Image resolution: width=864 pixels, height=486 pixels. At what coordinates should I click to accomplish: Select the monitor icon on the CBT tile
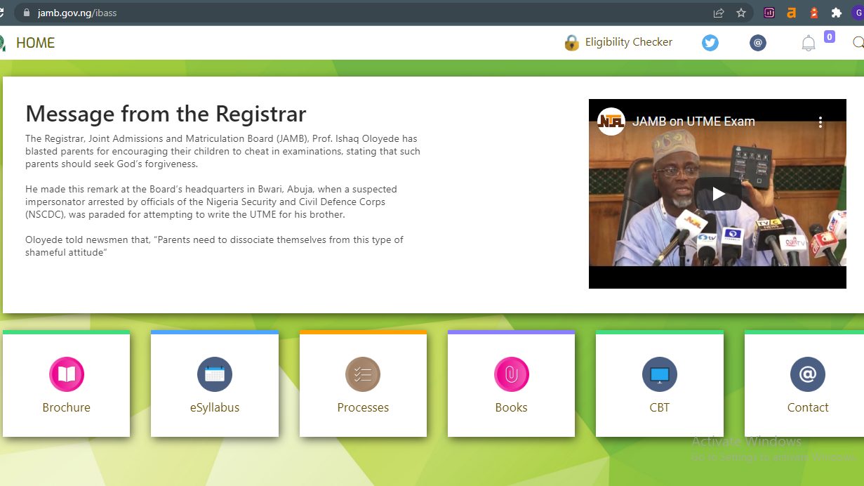pyautogui.click(x=659, y=374)
